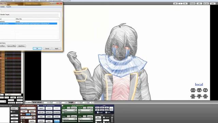Click the select all bones button
218x123 pixels.
[49, 112]
